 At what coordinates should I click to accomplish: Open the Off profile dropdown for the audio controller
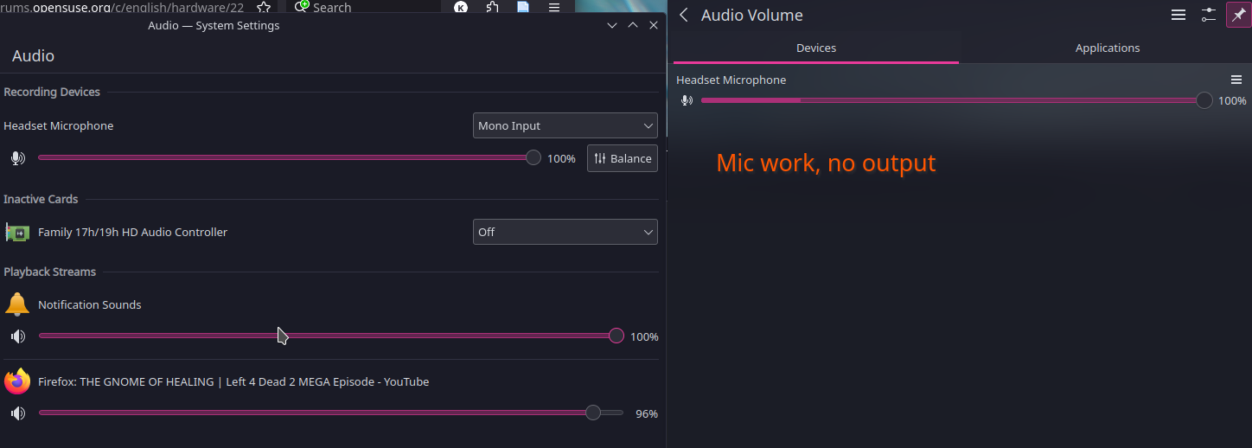click(565, 232)
